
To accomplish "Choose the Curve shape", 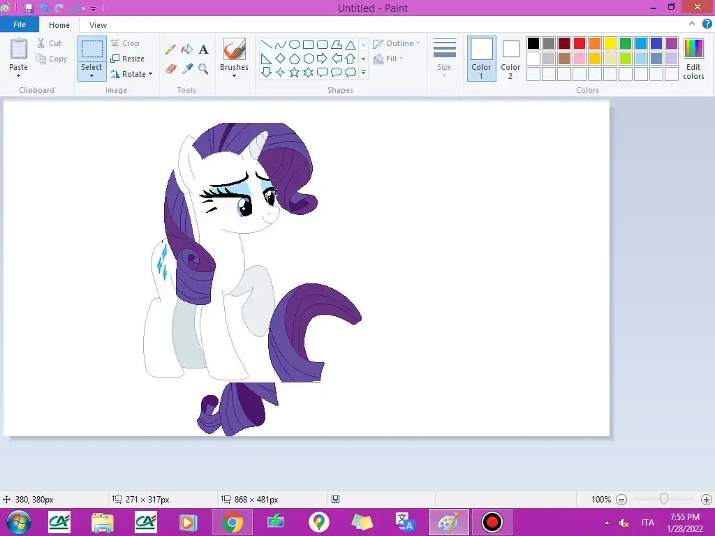I will 281,45.
